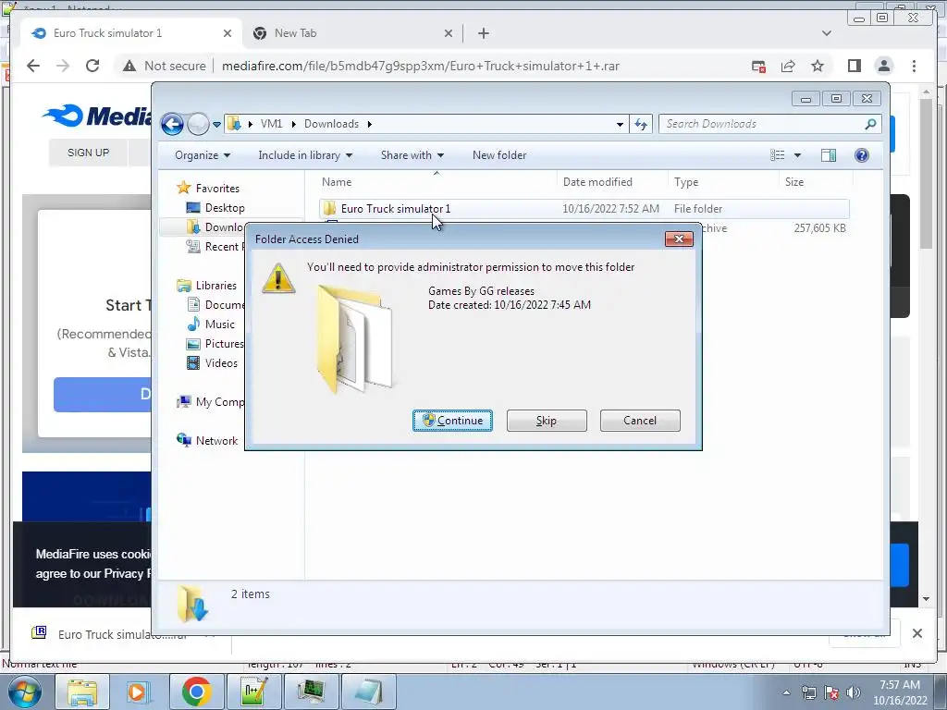Toggle Chrome side panel

point(854,66)
